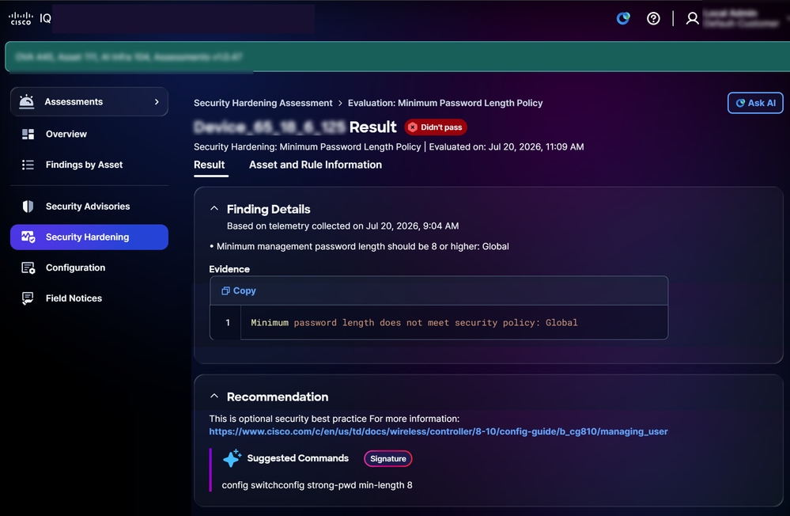Click 'Based on telemetry collected' text
Image resolution: width=790 pixels, height=516 pixels.
pyautogui.click(x=342, y=226)
